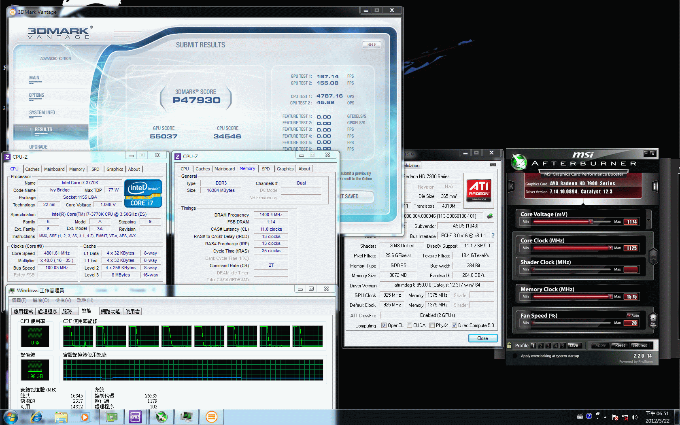Click the Afterburner jet logo
Viewport: 680px width, 425px height.
[518, 161]
